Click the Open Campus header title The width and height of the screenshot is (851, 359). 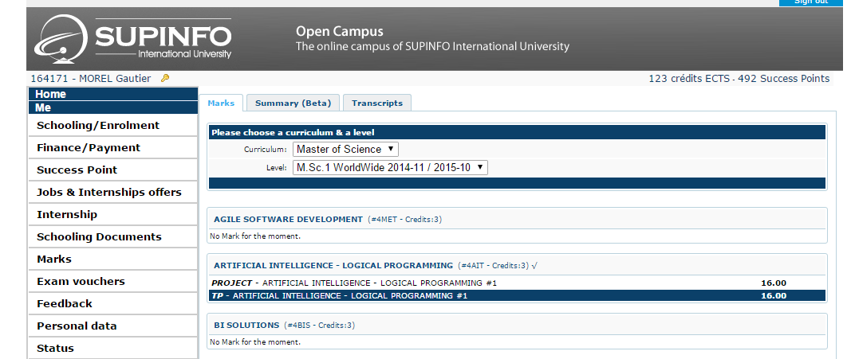pos(339,31)
